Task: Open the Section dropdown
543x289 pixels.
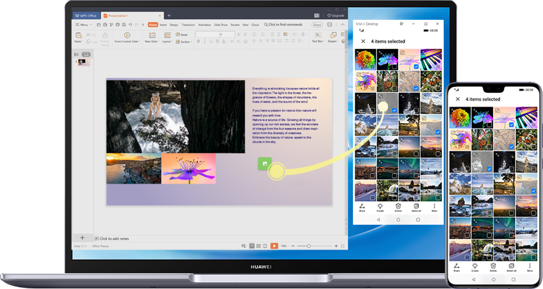Action: tap(184, 42)
